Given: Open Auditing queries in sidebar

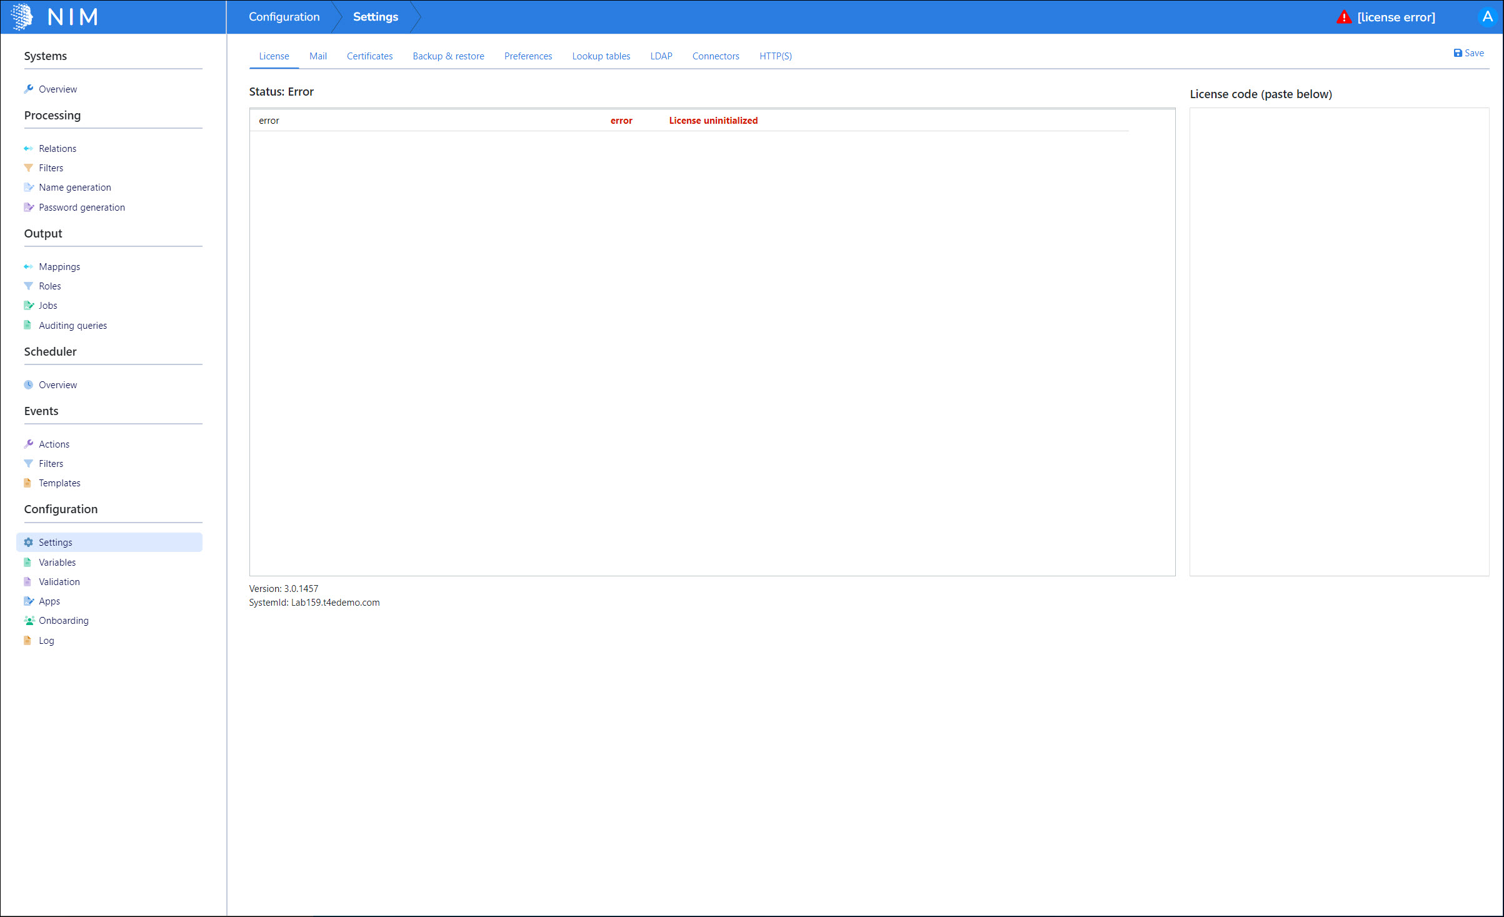Looking at the screenshot, I should [73, 326].
